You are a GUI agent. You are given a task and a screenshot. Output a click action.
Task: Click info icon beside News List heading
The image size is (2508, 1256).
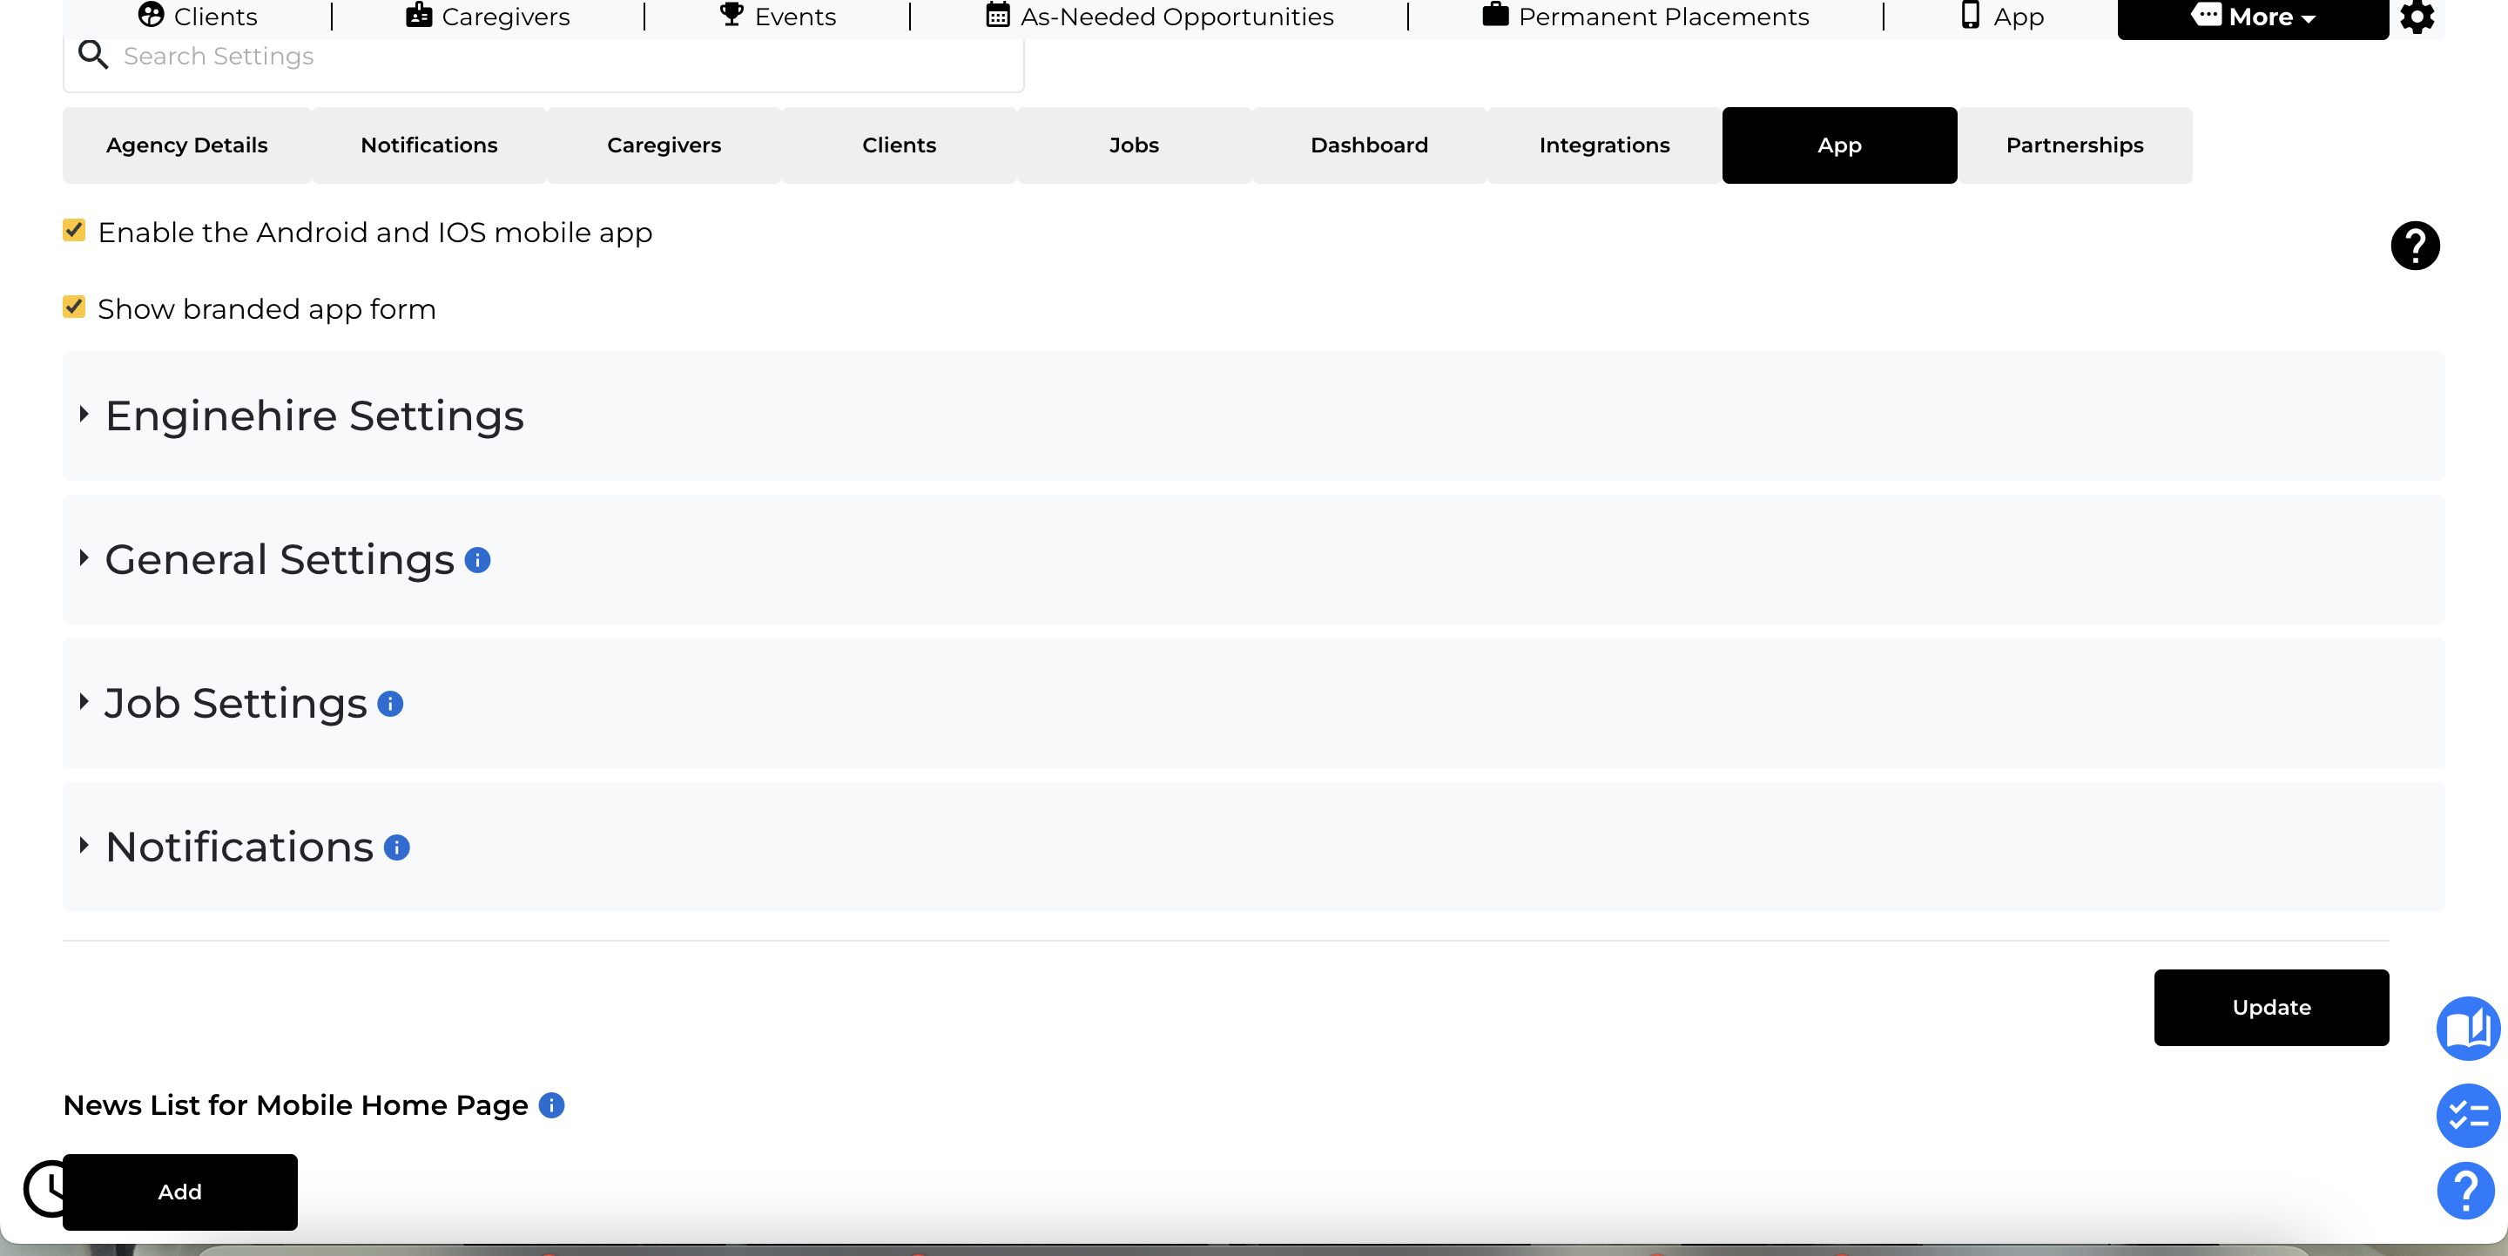[x=552, y=1105]
